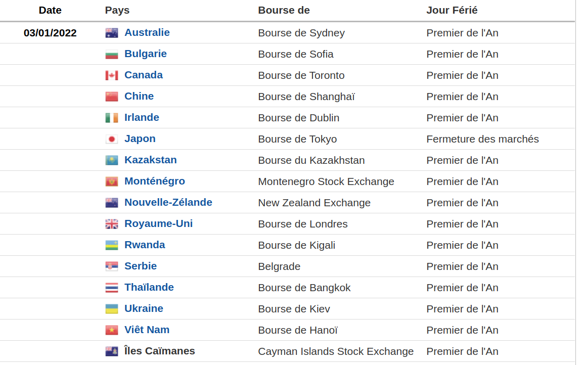Open the Chine country link
Screen dimensions: 582x365
tap(139, 96)
